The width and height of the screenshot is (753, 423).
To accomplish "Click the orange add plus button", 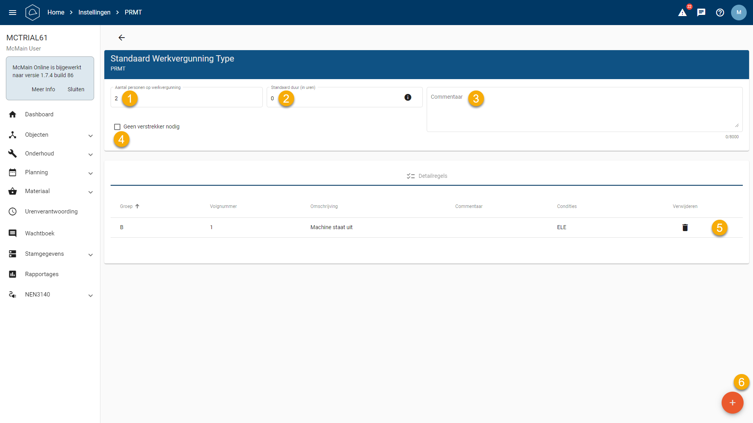I will point(732,403).
